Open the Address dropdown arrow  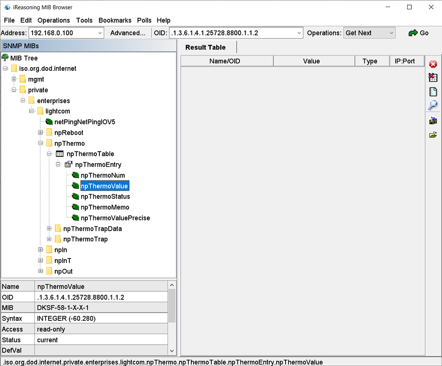tap(100, 33)
